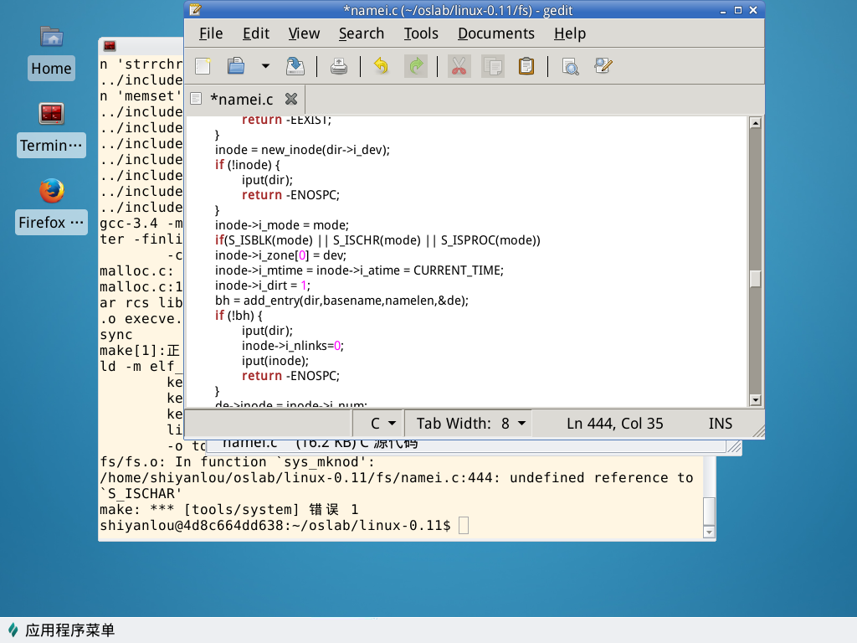The image size is (857, 643).
Task: Click the Open file toolbar icon
Action: coord(236,66)
